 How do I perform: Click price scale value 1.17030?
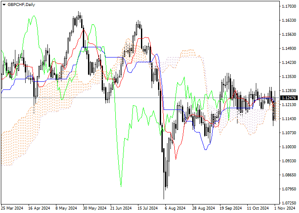[x=289, y=6]
